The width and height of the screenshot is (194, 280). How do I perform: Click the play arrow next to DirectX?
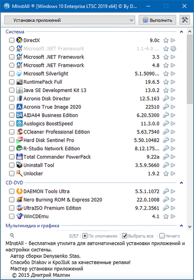pos(173,40)
